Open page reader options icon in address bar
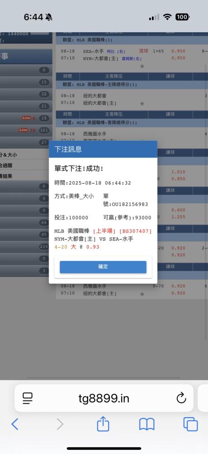Viewport: 208px width, 454px height. (x=28, y=399)
